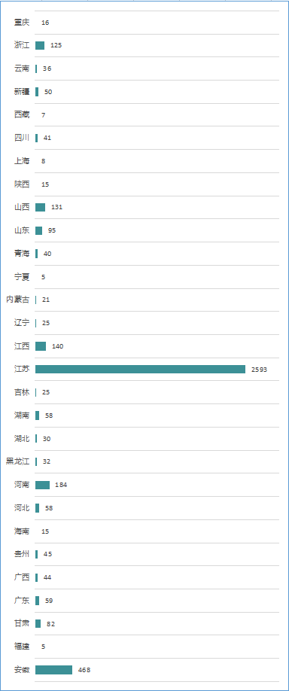Click the 新疆 bar valued 50

point(37,92)
